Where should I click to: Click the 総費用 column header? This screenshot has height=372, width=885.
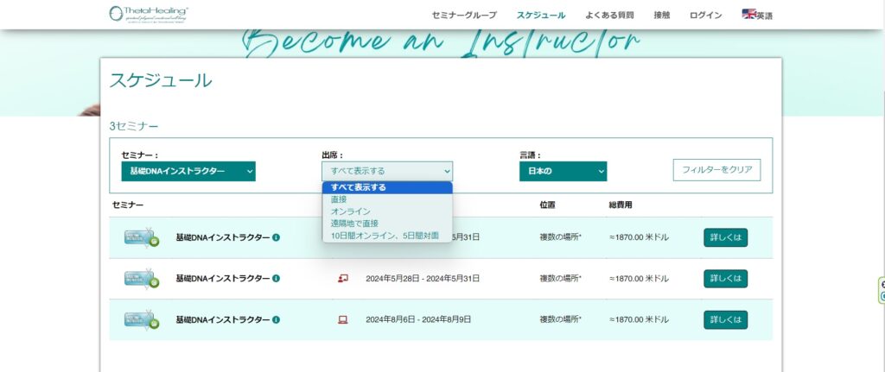[621, 205]
